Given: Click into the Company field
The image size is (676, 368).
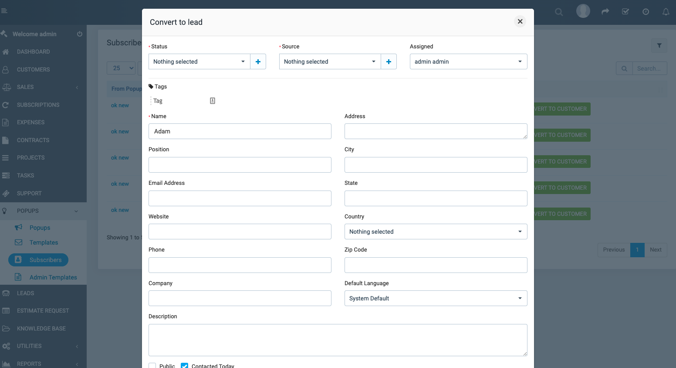Looking at the screenshot, I should [x=240, y=298].
